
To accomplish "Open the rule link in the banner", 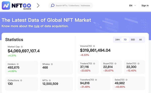I will (x=37, y=26).
